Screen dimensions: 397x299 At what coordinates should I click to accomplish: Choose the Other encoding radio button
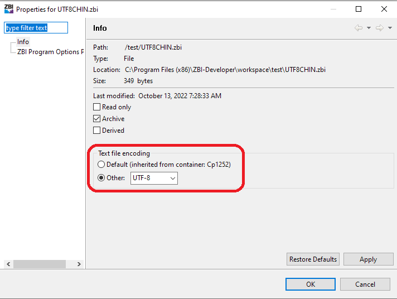101,178
